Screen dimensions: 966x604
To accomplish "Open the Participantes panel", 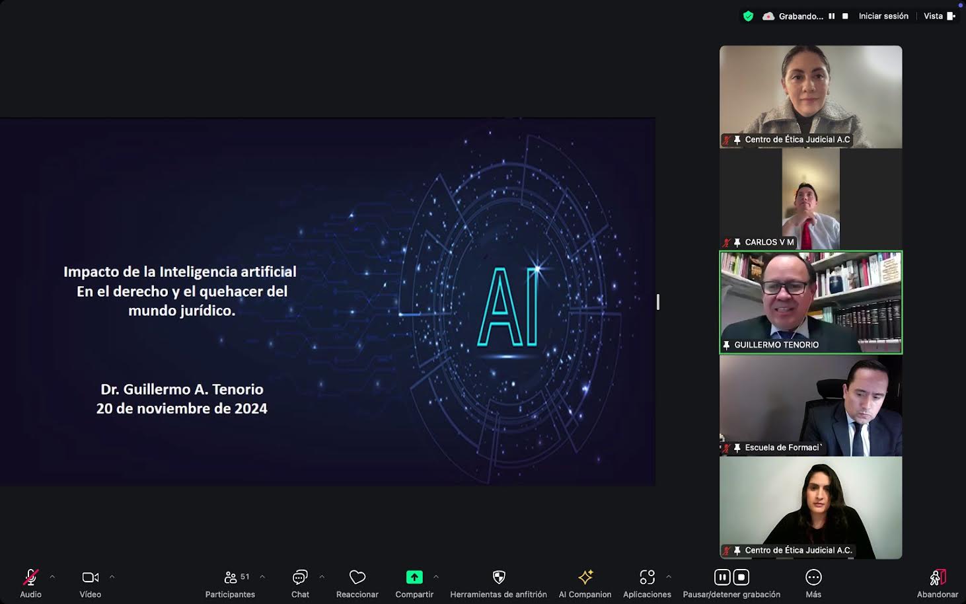I will click(231, 578).
